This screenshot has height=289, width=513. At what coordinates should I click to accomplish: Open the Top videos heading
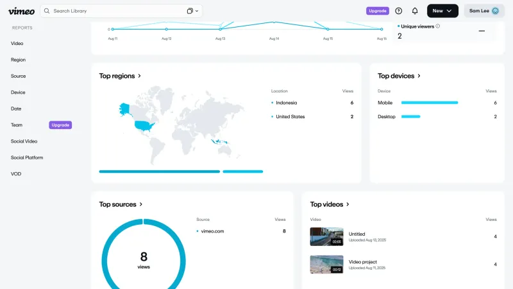click(326, 204)
